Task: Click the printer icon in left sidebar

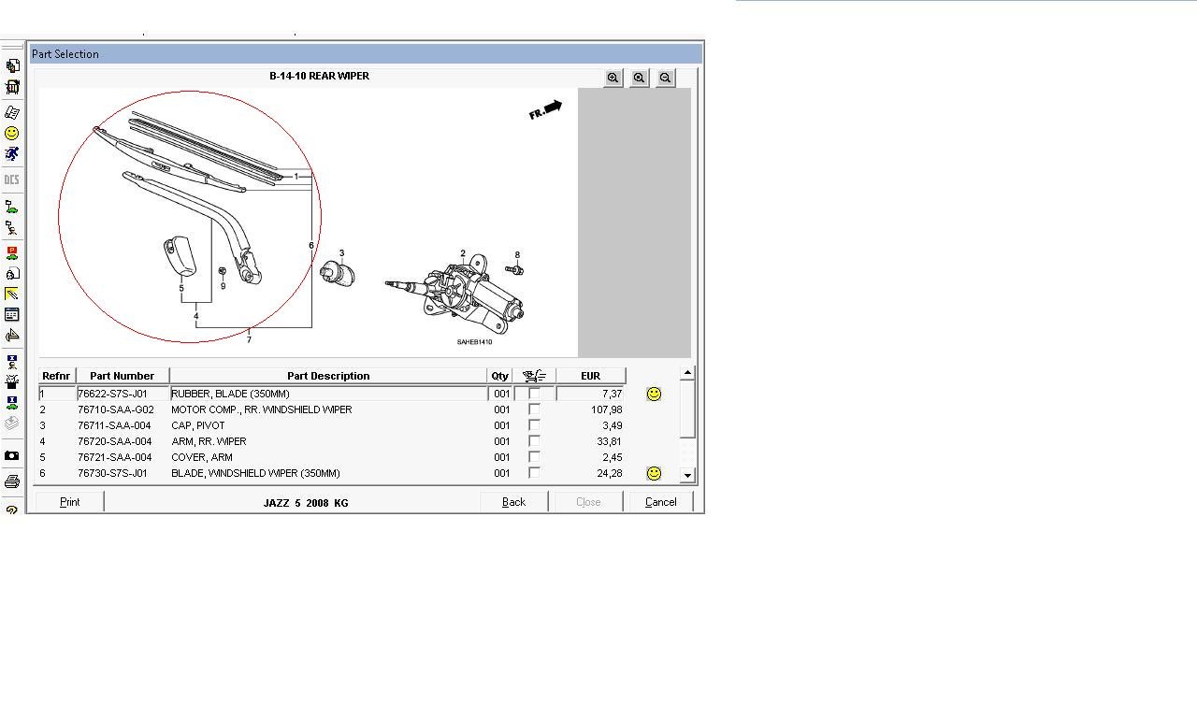Action: coord(11,482)
